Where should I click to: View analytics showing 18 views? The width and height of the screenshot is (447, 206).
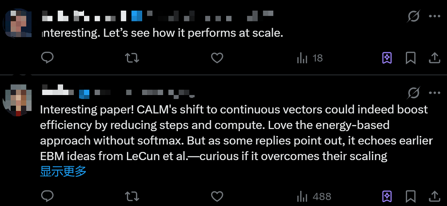(x=310, y=58)
